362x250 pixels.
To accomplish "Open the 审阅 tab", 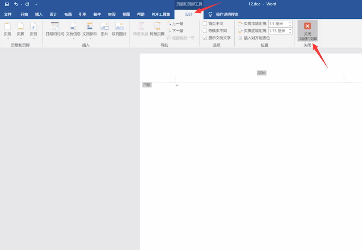I will point(112,14).
